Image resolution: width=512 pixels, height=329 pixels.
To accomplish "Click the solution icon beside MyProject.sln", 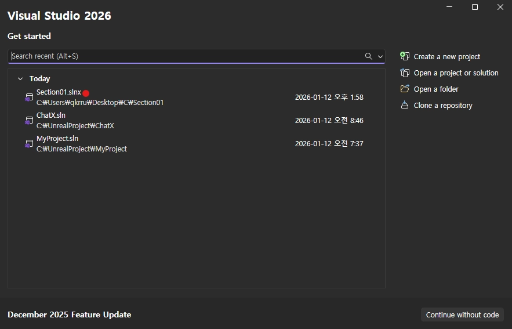I will coord(29,144).
